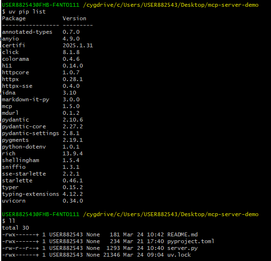This screenshot has height=261, width=271.
Task: Click the mcp package name
Action: click(7, 106)
